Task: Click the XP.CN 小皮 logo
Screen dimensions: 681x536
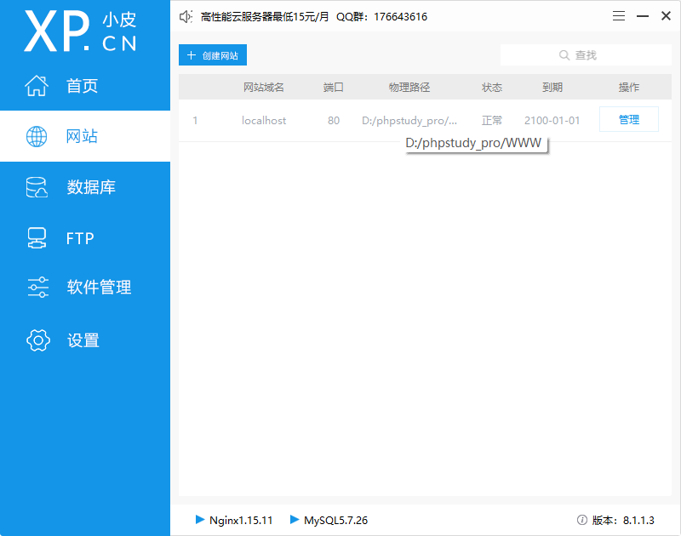Action: (81, 32)
